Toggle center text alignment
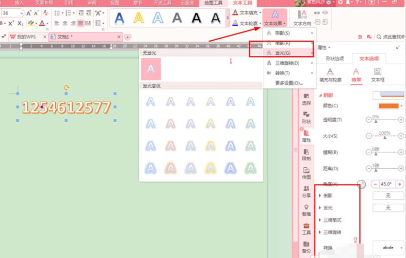This screenshot has height=258, width=406. coord(65,23)
